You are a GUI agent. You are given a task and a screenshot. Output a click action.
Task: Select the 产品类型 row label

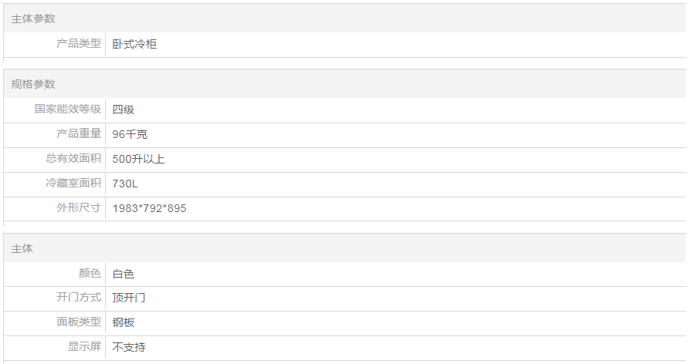pos(79,44)
